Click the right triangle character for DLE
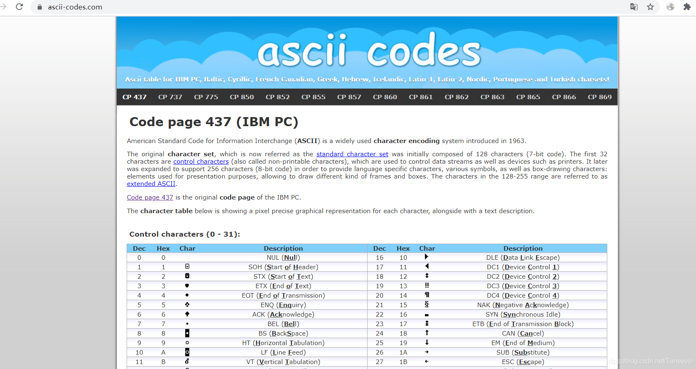Image resolution: width=696 pixels, height=369 pixels. point(427,257)
